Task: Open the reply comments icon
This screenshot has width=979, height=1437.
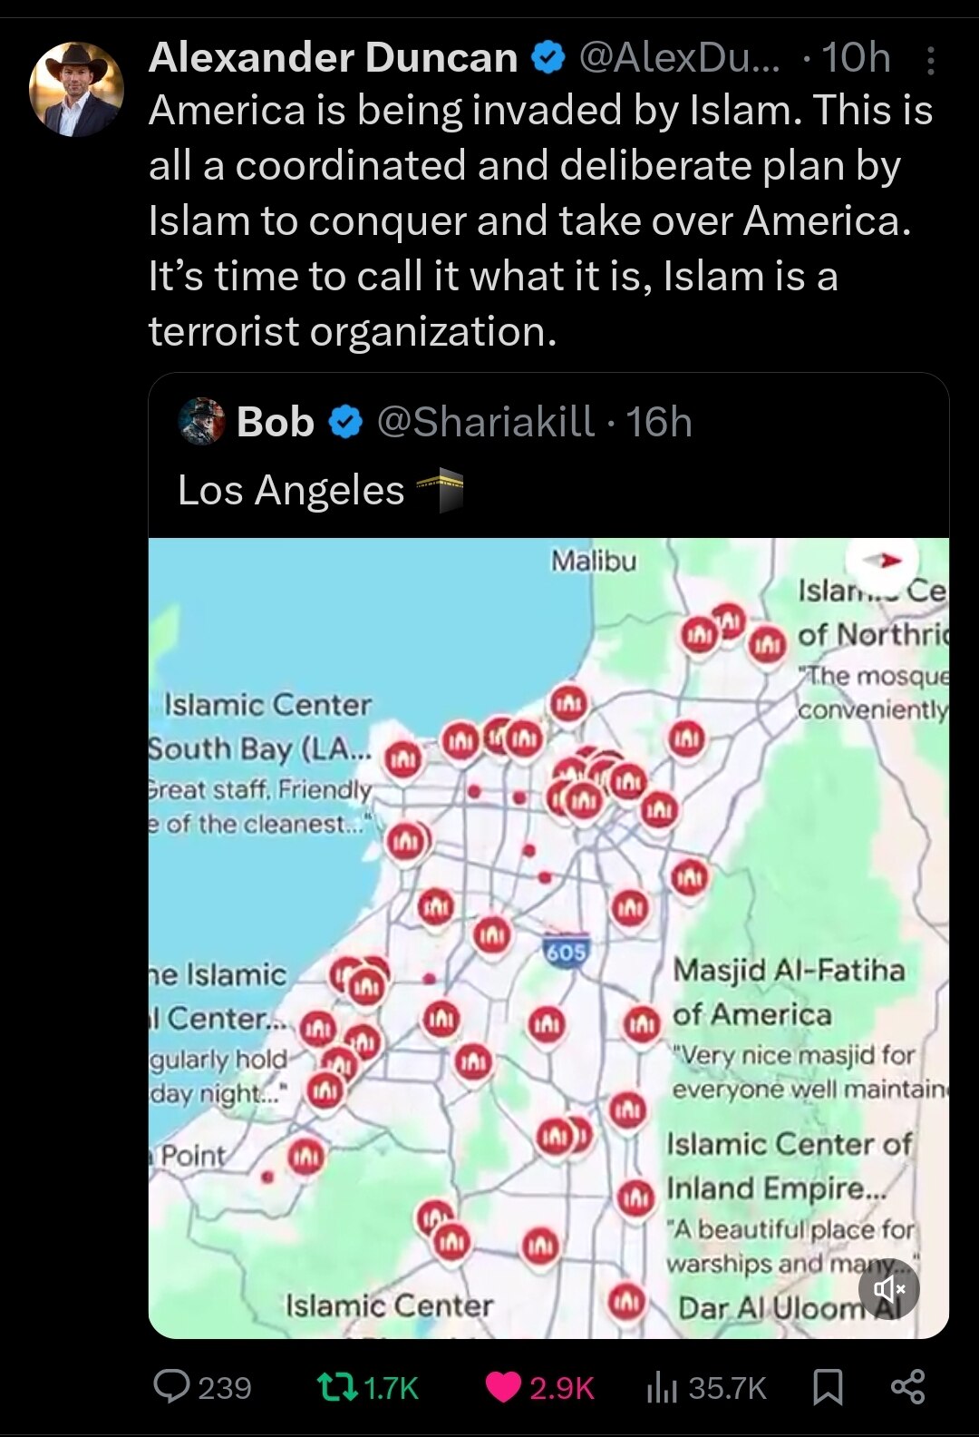Action: click(171, 1386)
